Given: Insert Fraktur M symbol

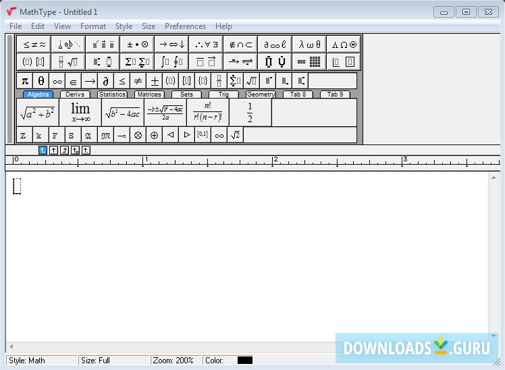Looking at the screenshot, I should click(105, 135).
